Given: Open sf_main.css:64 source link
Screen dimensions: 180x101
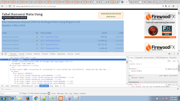Looking at the screenshot, I should pyautogui.click(x=171, y=69).
